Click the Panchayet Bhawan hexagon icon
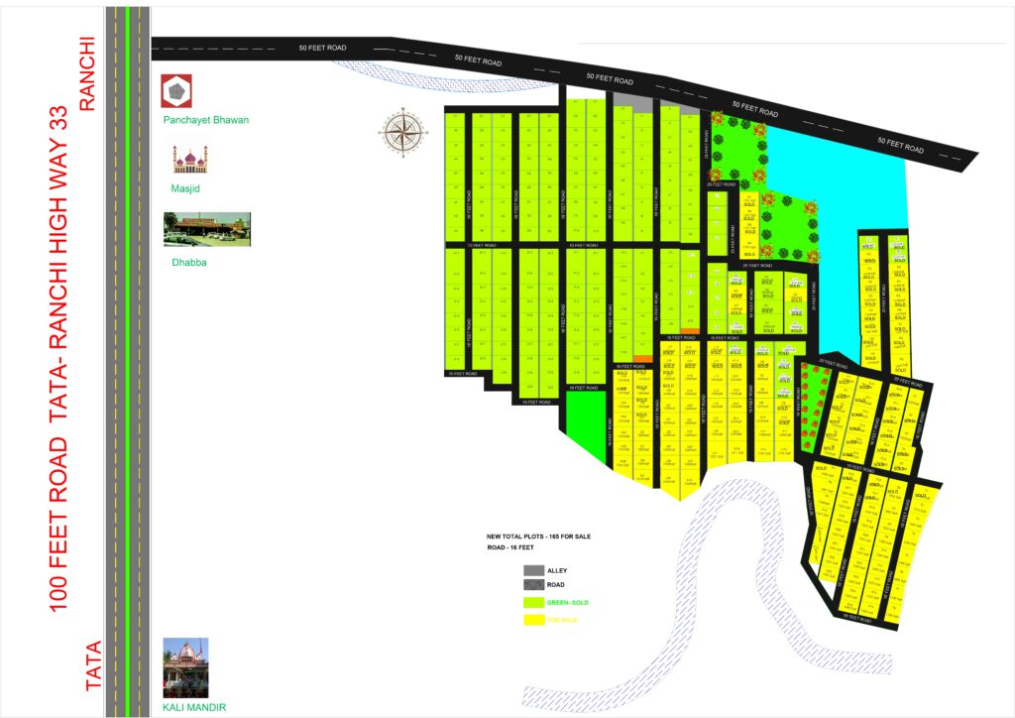The width and height of the screenshot is (1015, 718). (177, 90)
